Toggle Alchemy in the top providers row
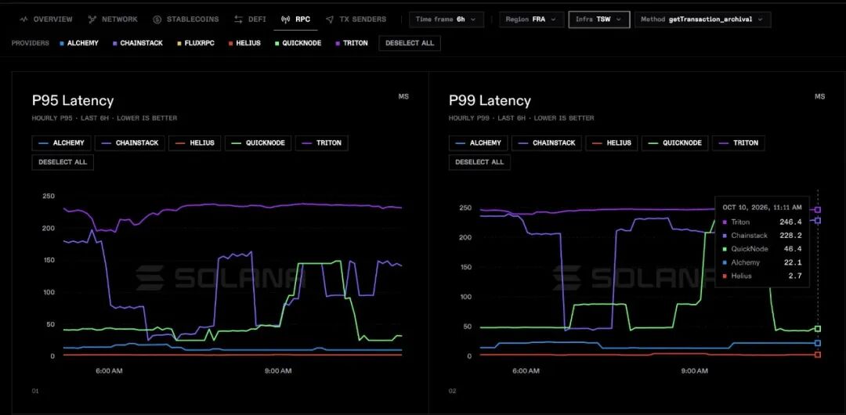 click(x=79, y=43)
